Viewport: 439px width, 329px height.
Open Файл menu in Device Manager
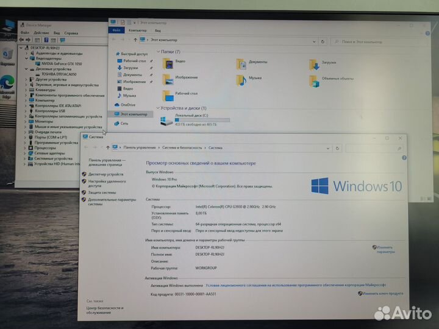(x=25, y=33)
